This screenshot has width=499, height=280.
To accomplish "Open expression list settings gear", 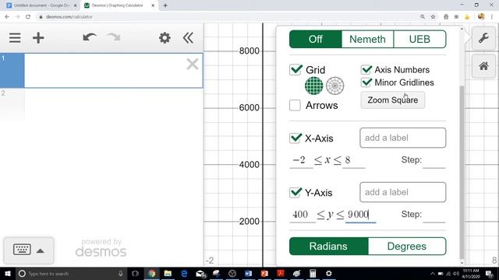I will (x=165, y=38).
